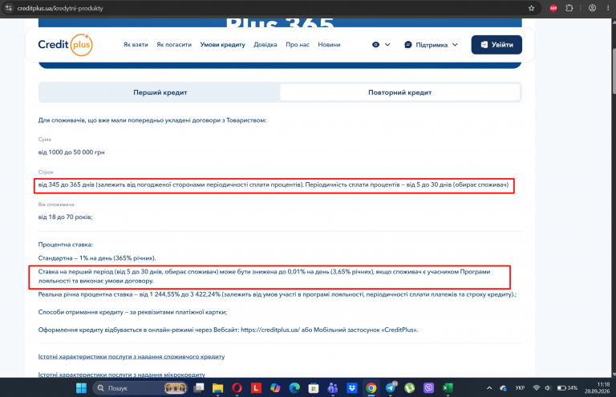Open Microsoft Teams from the taskbar
Viewport: 616px width, 397px height.
click(x=333, y=388)
